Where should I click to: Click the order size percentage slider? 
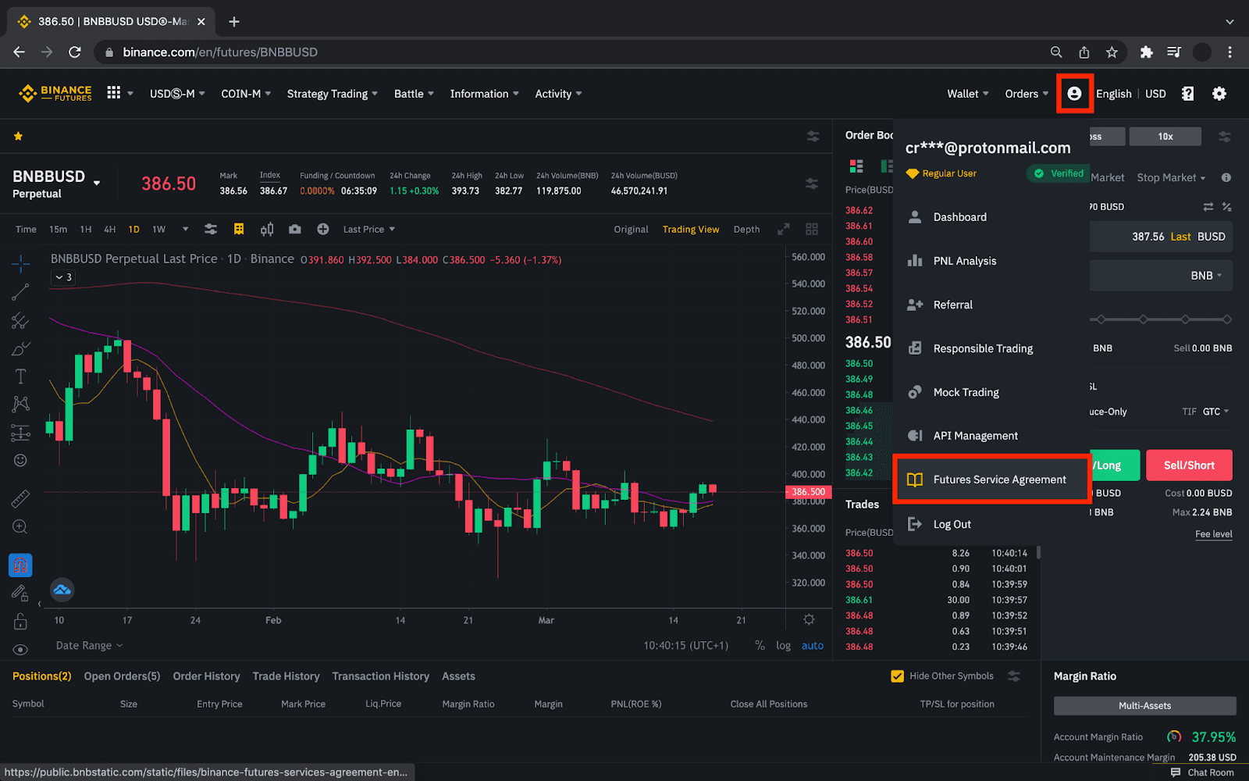click(x=1162, y=319)
